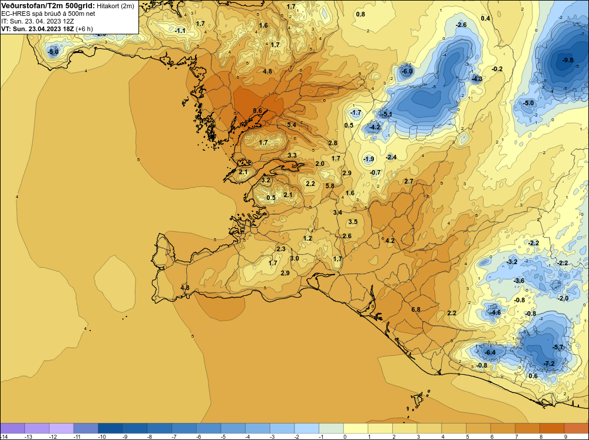
Task: Click the 7 label in the color scale
Action: 517,436
